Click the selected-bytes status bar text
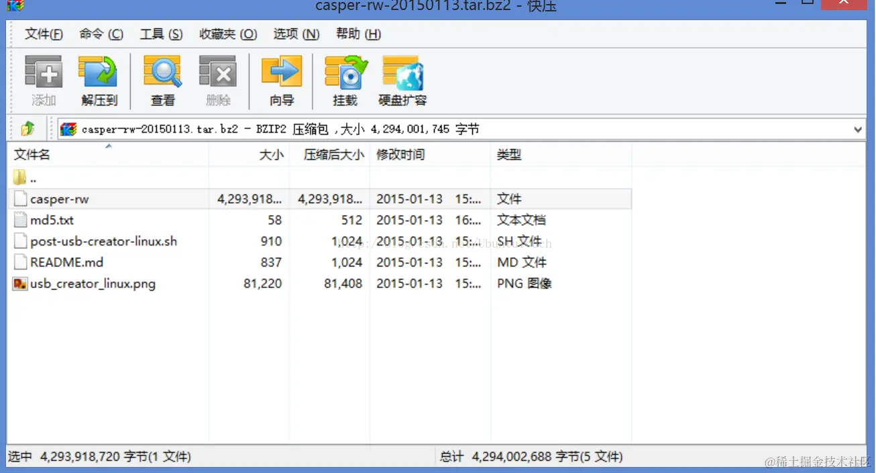The image size is (876, 473). (99, 457)
